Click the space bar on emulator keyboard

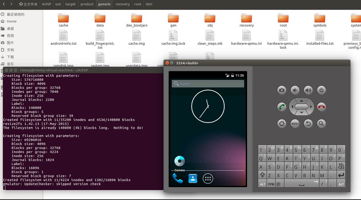[x=302, y=184]
